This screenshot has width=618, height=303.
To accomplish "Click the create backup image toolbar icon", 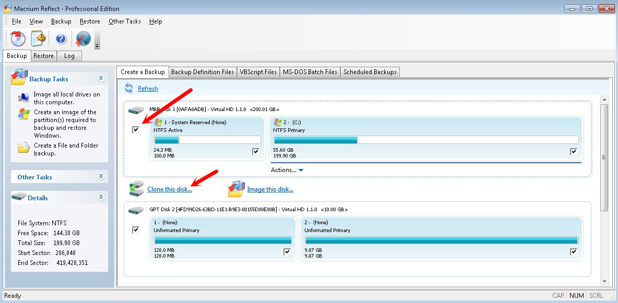I will [x=18, y=39].
